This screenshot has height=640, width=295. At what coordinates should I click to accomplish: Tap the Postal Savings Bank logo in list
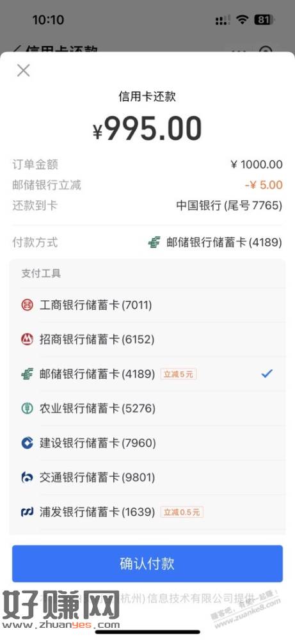tap(27, 374)
